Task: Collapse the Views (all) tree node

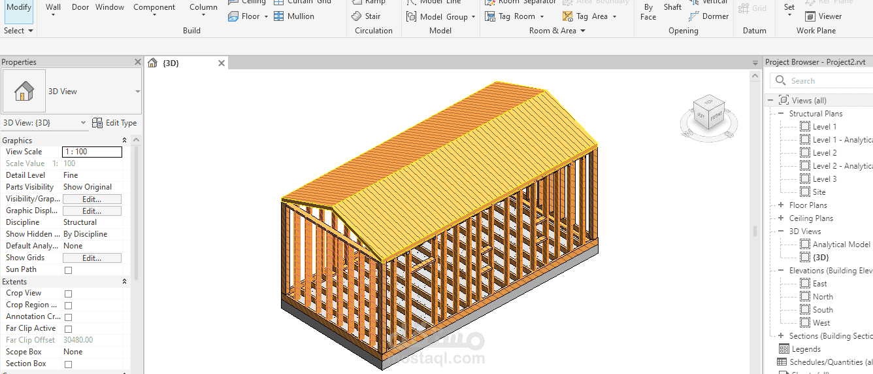Action: tap(770, 101)
